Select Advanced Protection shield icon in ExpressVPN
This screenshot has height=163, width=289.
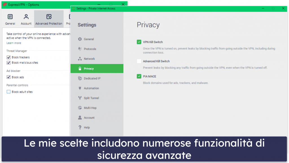click(x=49, y=17)
